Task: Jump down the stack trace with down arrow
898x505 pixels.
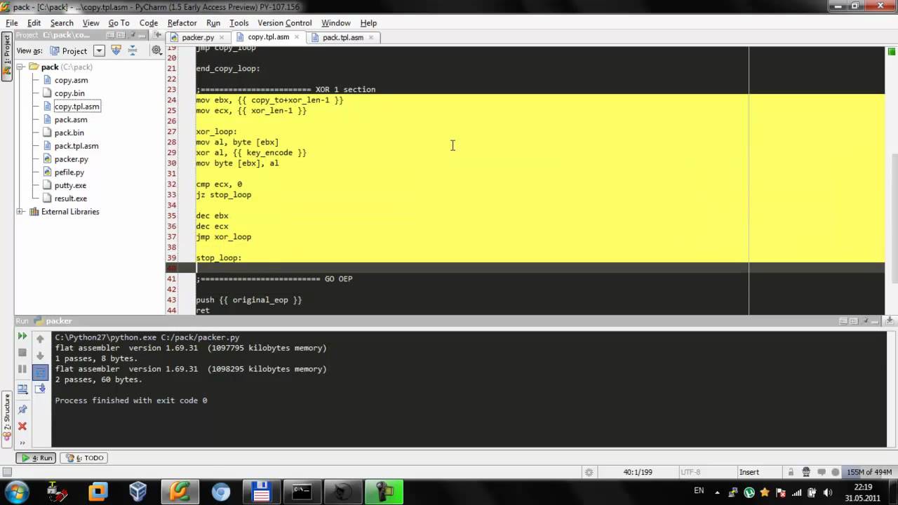Action: 40,356
